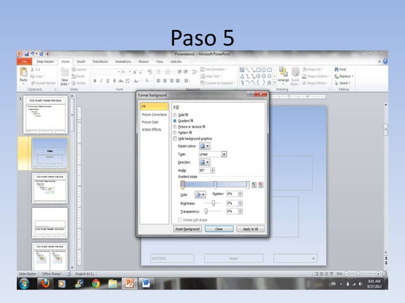Image resolution: width=405 pixels, height=303 pixels.
Task: Click the Format Painter brush icon
Action: point(32,83)
